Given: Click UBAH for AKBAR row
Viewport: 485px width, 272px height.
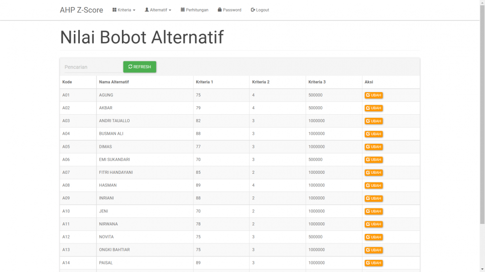Looking at the screenshot, I should [x=374, y=108].
